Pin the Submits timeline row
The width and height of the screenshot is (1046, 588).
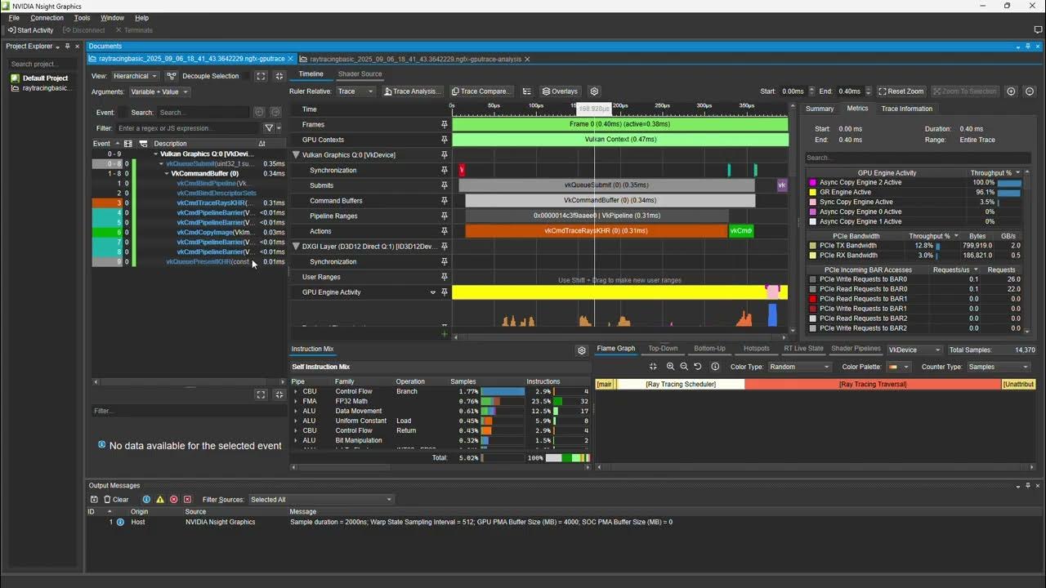(445, 185)
